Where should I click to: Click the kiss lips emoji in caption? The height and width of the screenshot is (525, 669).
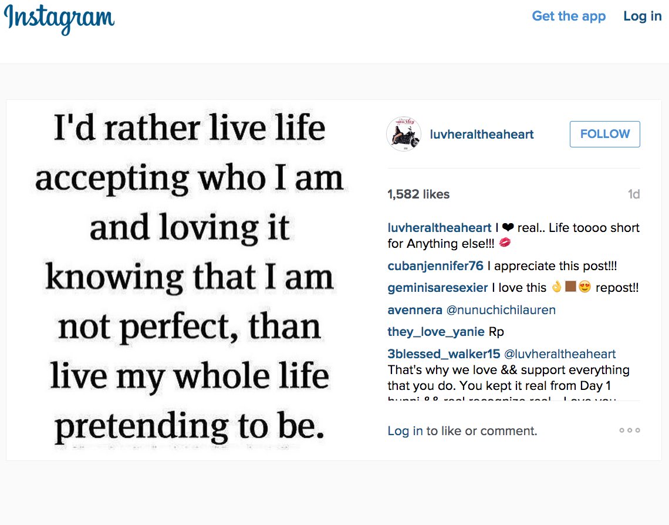pyautogui.click(x=505, y=243)
